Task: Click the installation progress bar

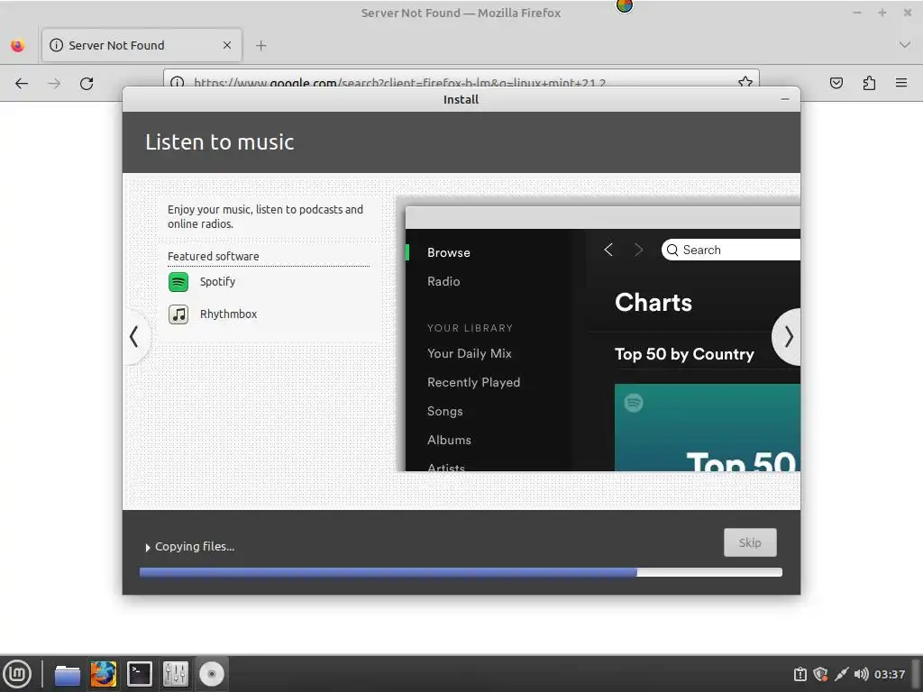Action: pyautogui.click(x=461, y=572)
